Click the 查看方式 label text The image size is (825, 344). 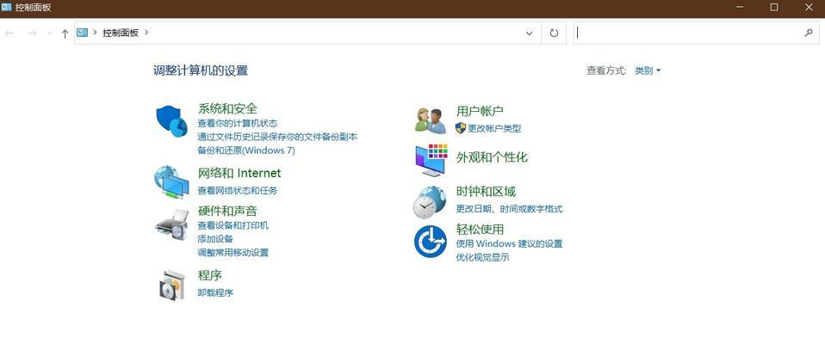click(606, 71)
